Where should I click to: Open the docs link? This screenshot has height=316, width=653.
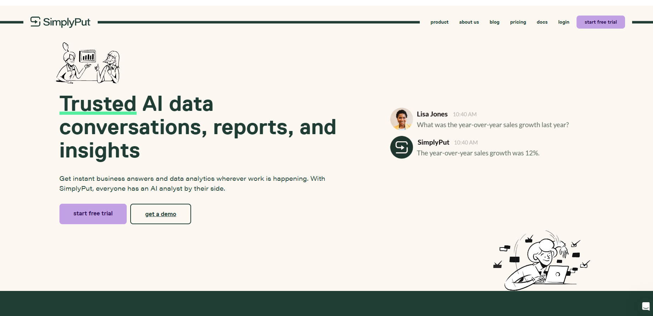click(x=542, y=22)
